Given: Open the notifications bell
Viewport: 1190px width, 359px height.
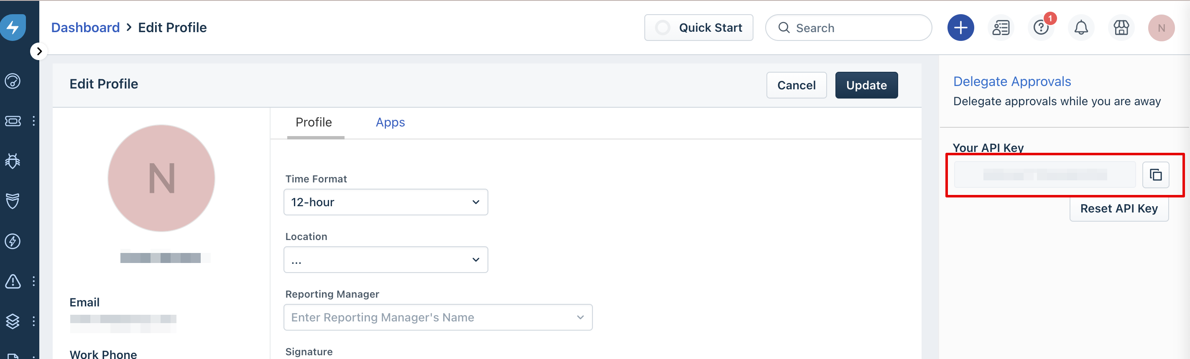Looking at the screenshot, I should [1080, 28].
